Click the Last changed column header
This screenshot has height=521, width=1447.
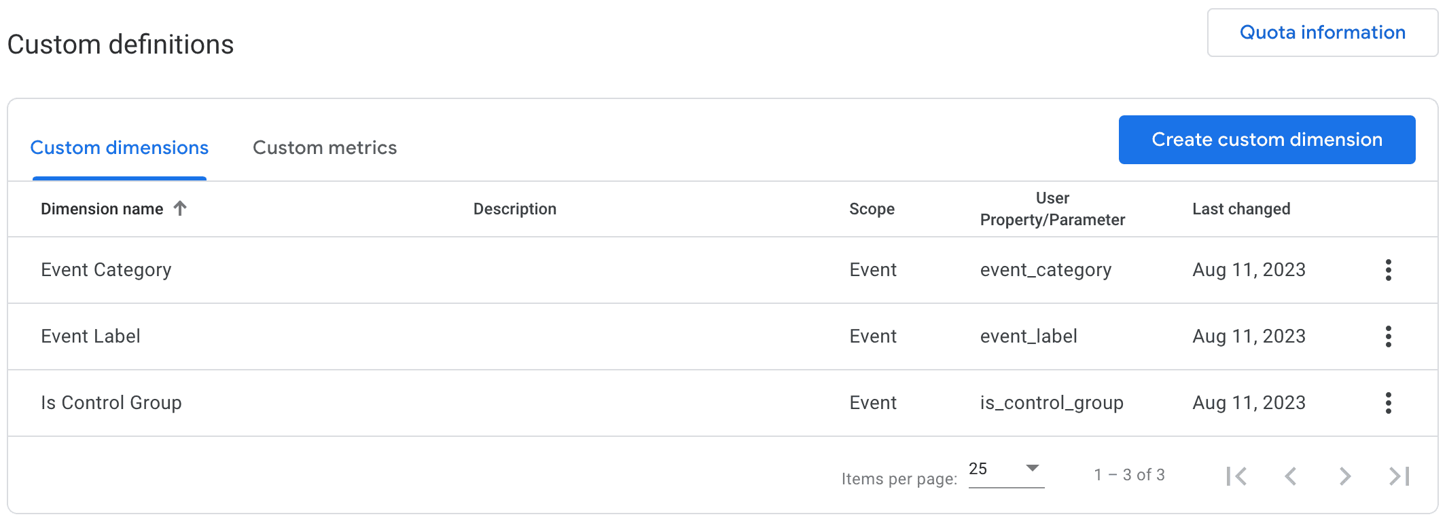point(1241,209)
